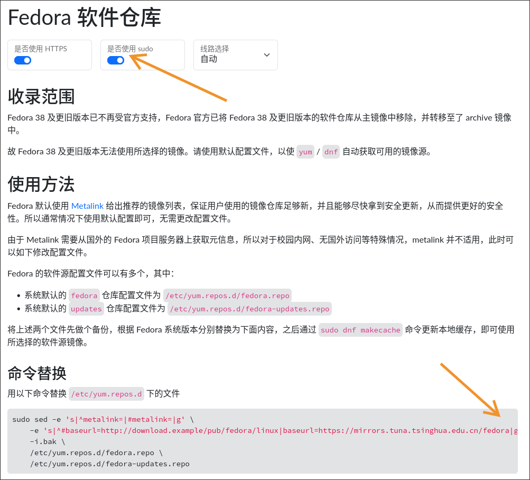
Task: Click the last code line fedora-updates.repo
Action: point(110,464)
